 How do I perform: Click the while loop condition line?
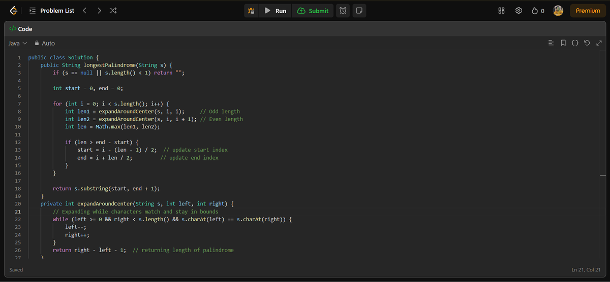pos(172,219)
